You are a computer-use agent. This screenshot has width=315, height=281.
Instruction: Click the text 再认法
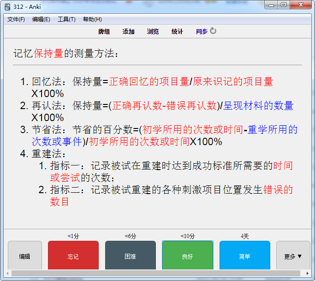[x=47, y=106]
